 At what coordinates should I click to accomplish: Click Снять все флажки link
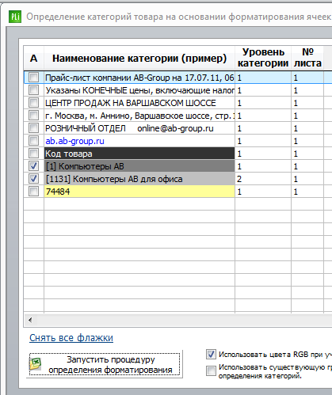coord(71,338)
